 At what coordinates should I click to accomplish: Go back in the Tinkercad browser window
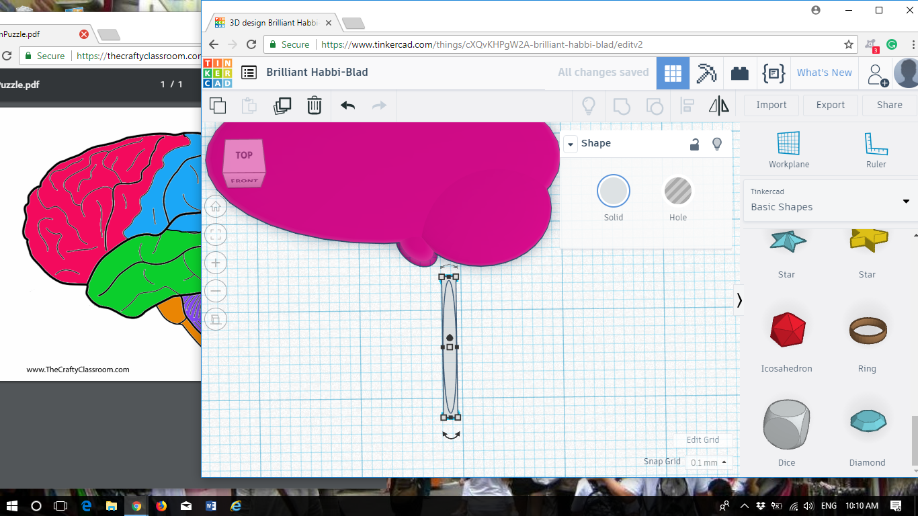click(214, 44)
